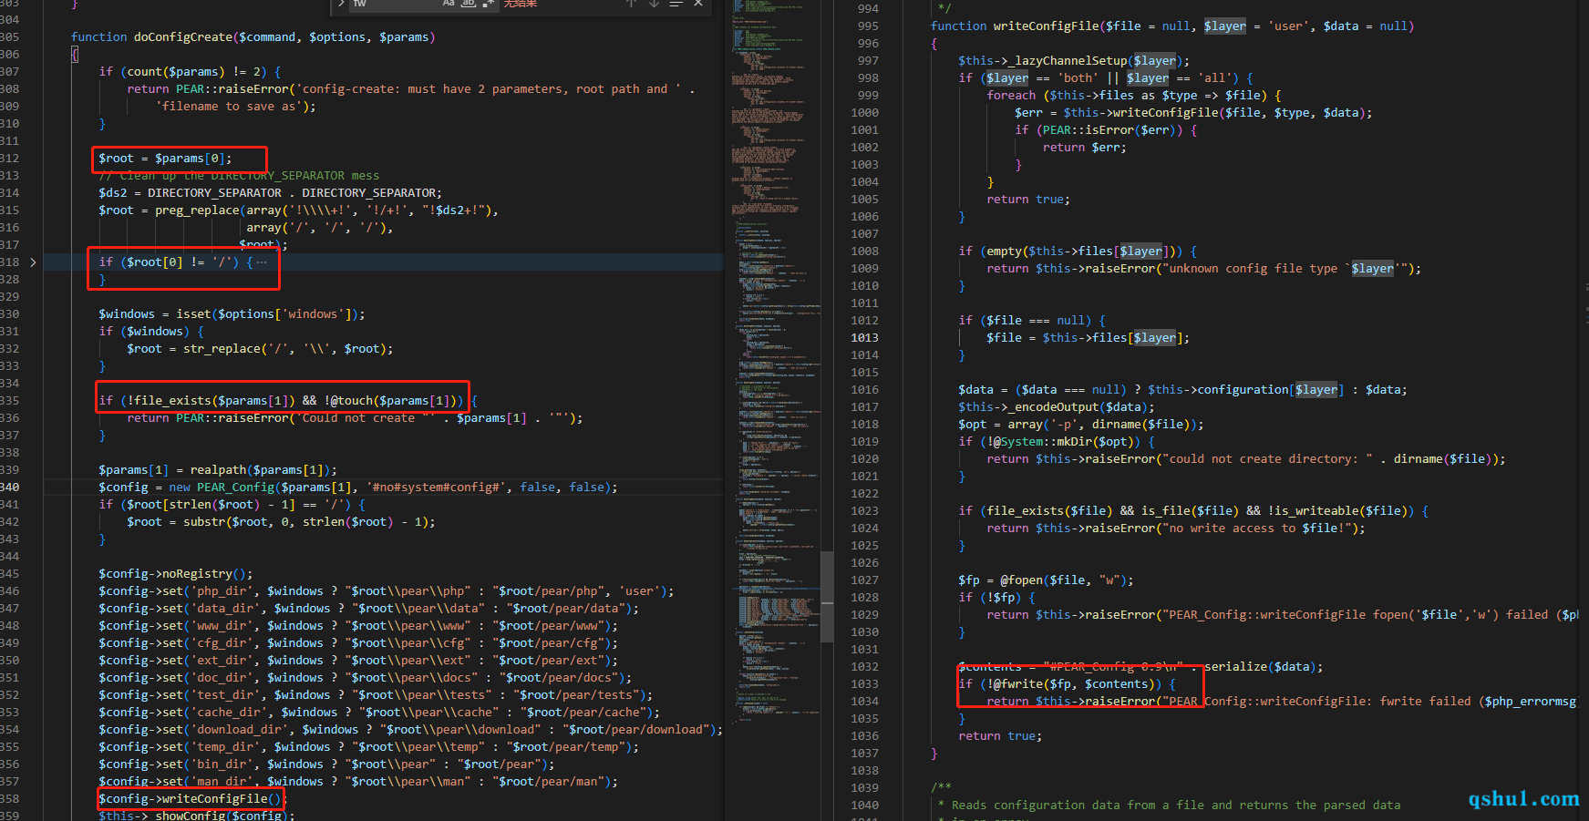Click "$config->set('php_dir'" line

(x=387, y=591)
